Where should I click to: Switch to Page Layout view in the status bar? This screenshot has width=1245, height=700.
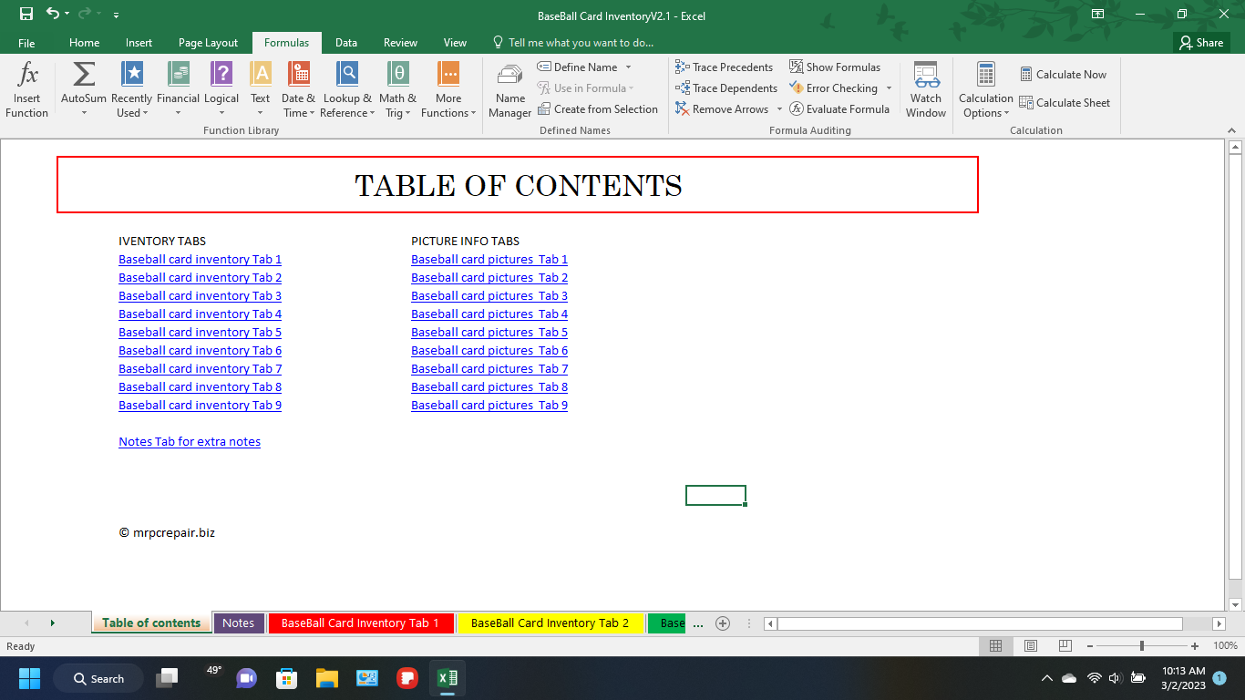1031,646
